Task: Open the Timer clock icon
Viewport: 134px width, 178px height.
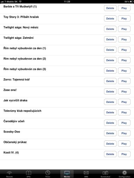Action: tap(48, 173)
